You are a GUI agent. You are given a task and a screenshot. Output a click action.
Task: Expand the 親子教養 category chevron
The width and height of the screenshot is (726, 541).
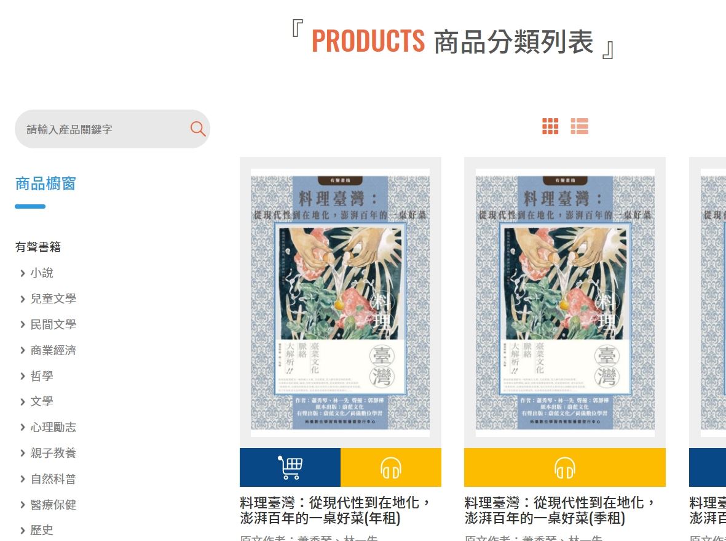click(23, 454)
